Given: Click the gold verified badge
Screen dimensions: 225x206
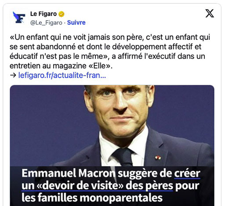Looking at the screenshot, I should point(62,14).
